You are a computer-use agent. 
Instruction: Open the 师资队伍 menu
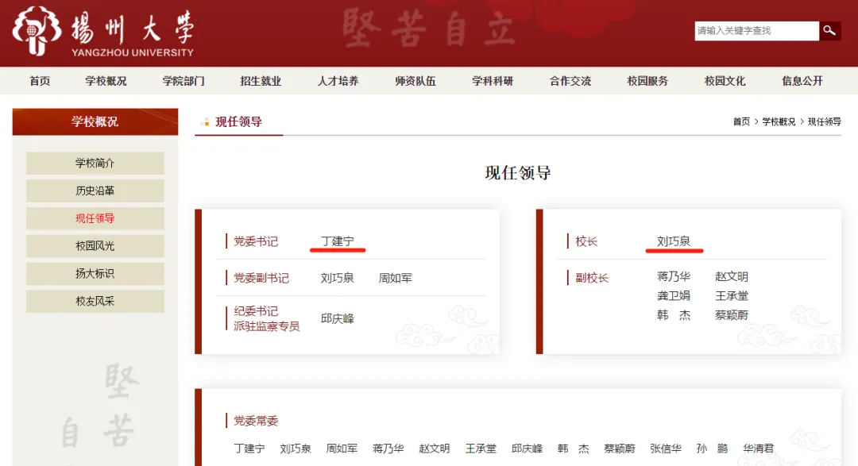(x=415, y=81)
